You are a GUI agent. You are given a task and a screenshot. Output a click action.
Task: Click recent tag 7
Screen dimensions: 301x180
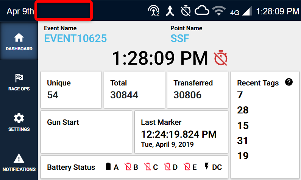tap(240, 95)
